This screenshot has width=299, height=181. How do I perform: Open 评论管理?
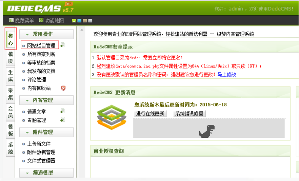tap(36, 80)
